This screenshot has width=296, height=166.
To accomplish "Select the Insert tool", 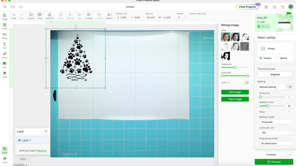I will click(x=5, y=26).
